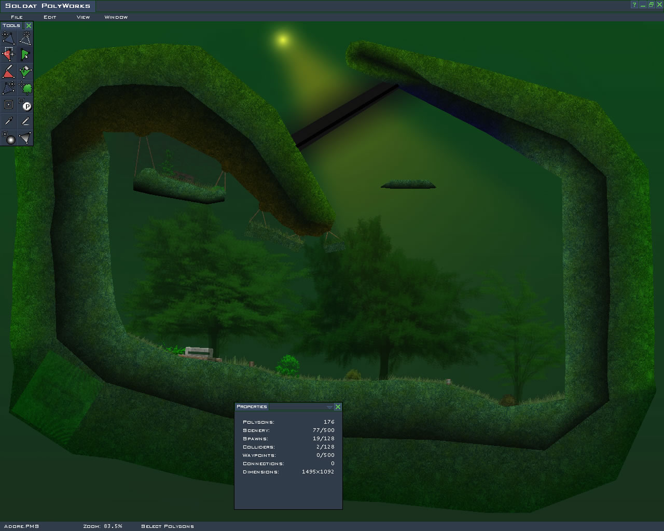The height and width of the screenshot is (531, 664).
Task: Select the Sketch pencil tool
Action: coord(25,121)
